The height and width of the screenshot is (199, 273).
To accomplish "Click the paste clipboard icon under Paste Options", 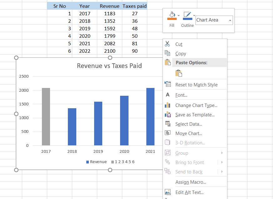I will [x=179, y=73].
